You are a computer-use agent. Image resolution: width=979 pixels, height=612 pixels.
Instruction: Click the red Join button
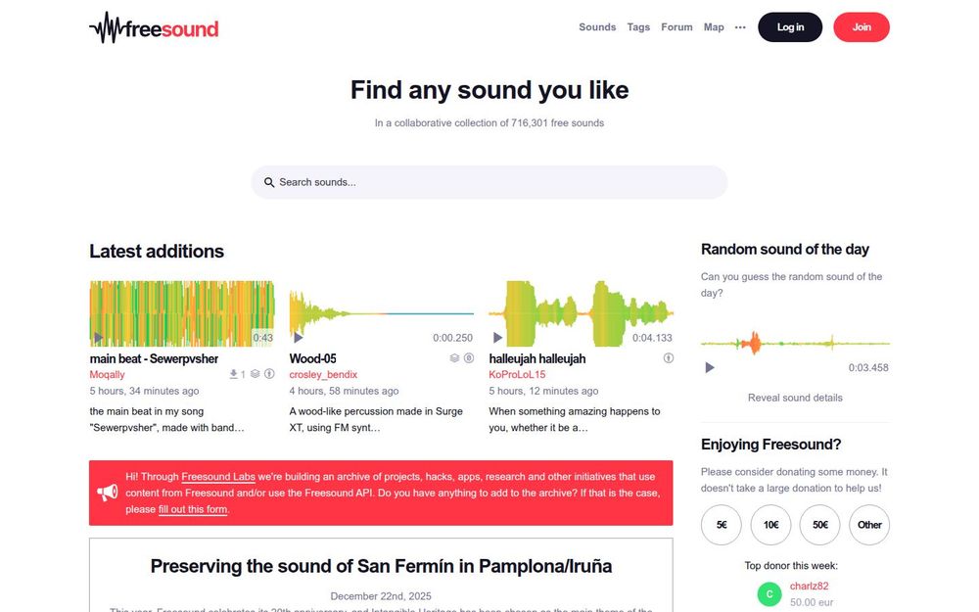tap(861, 26)
